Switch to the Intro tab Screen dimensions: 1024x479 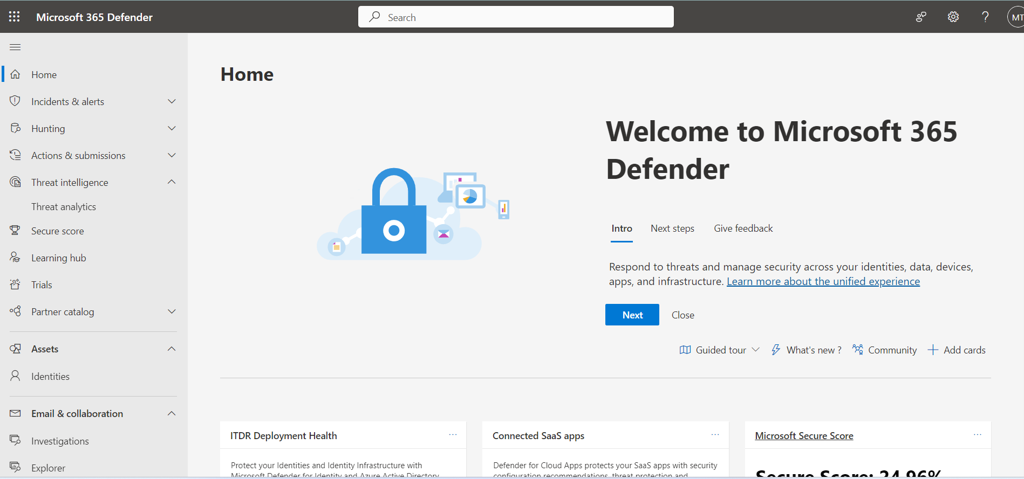622,228
